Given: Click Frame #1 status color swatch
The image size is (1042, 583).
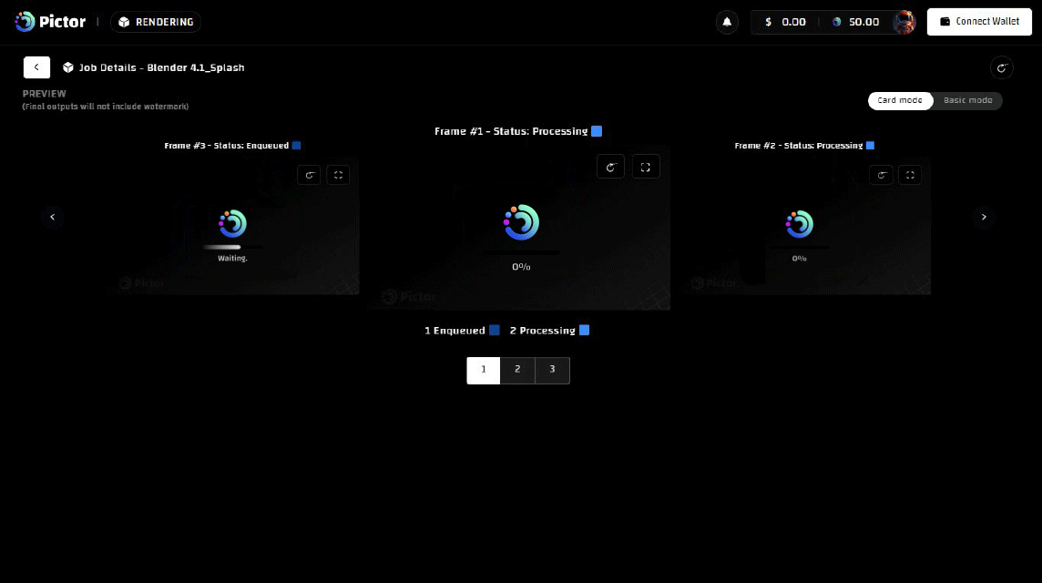Looking at the screenshot, I should click(597, 131).
